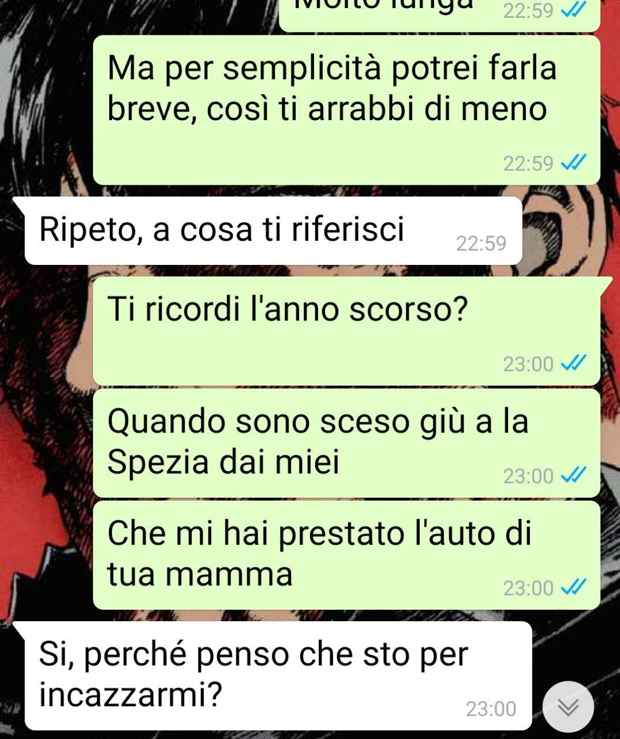Select message 'Che mi hai prestato l'auto'
620x739 pixels.
click(x=346, y=555)
